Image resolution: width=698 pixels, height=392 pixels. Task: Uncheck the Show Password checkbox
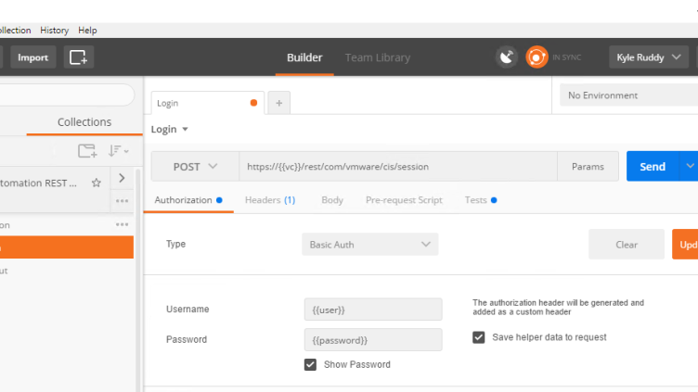tap(310, 364)
